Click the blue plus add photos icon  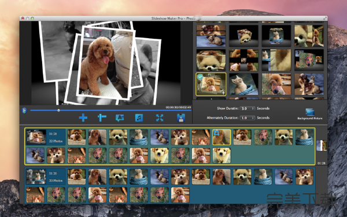click(83, 117)
